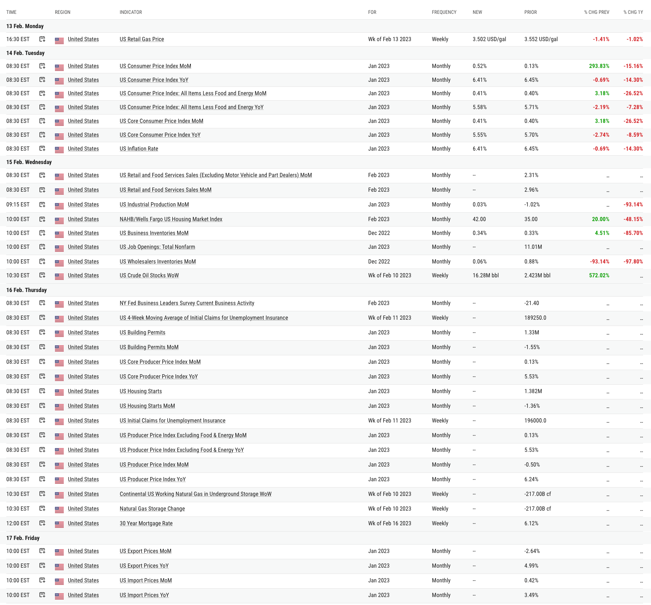
Task: Click 189250.0 prior value
Action: (535, 318)
